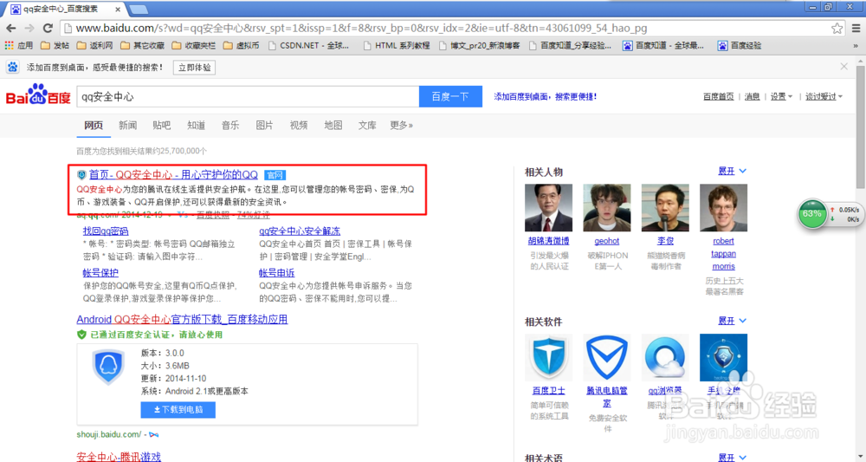Open the robert tappan morris link
Screen dimensions: 866x462
(x=723, y=254)
